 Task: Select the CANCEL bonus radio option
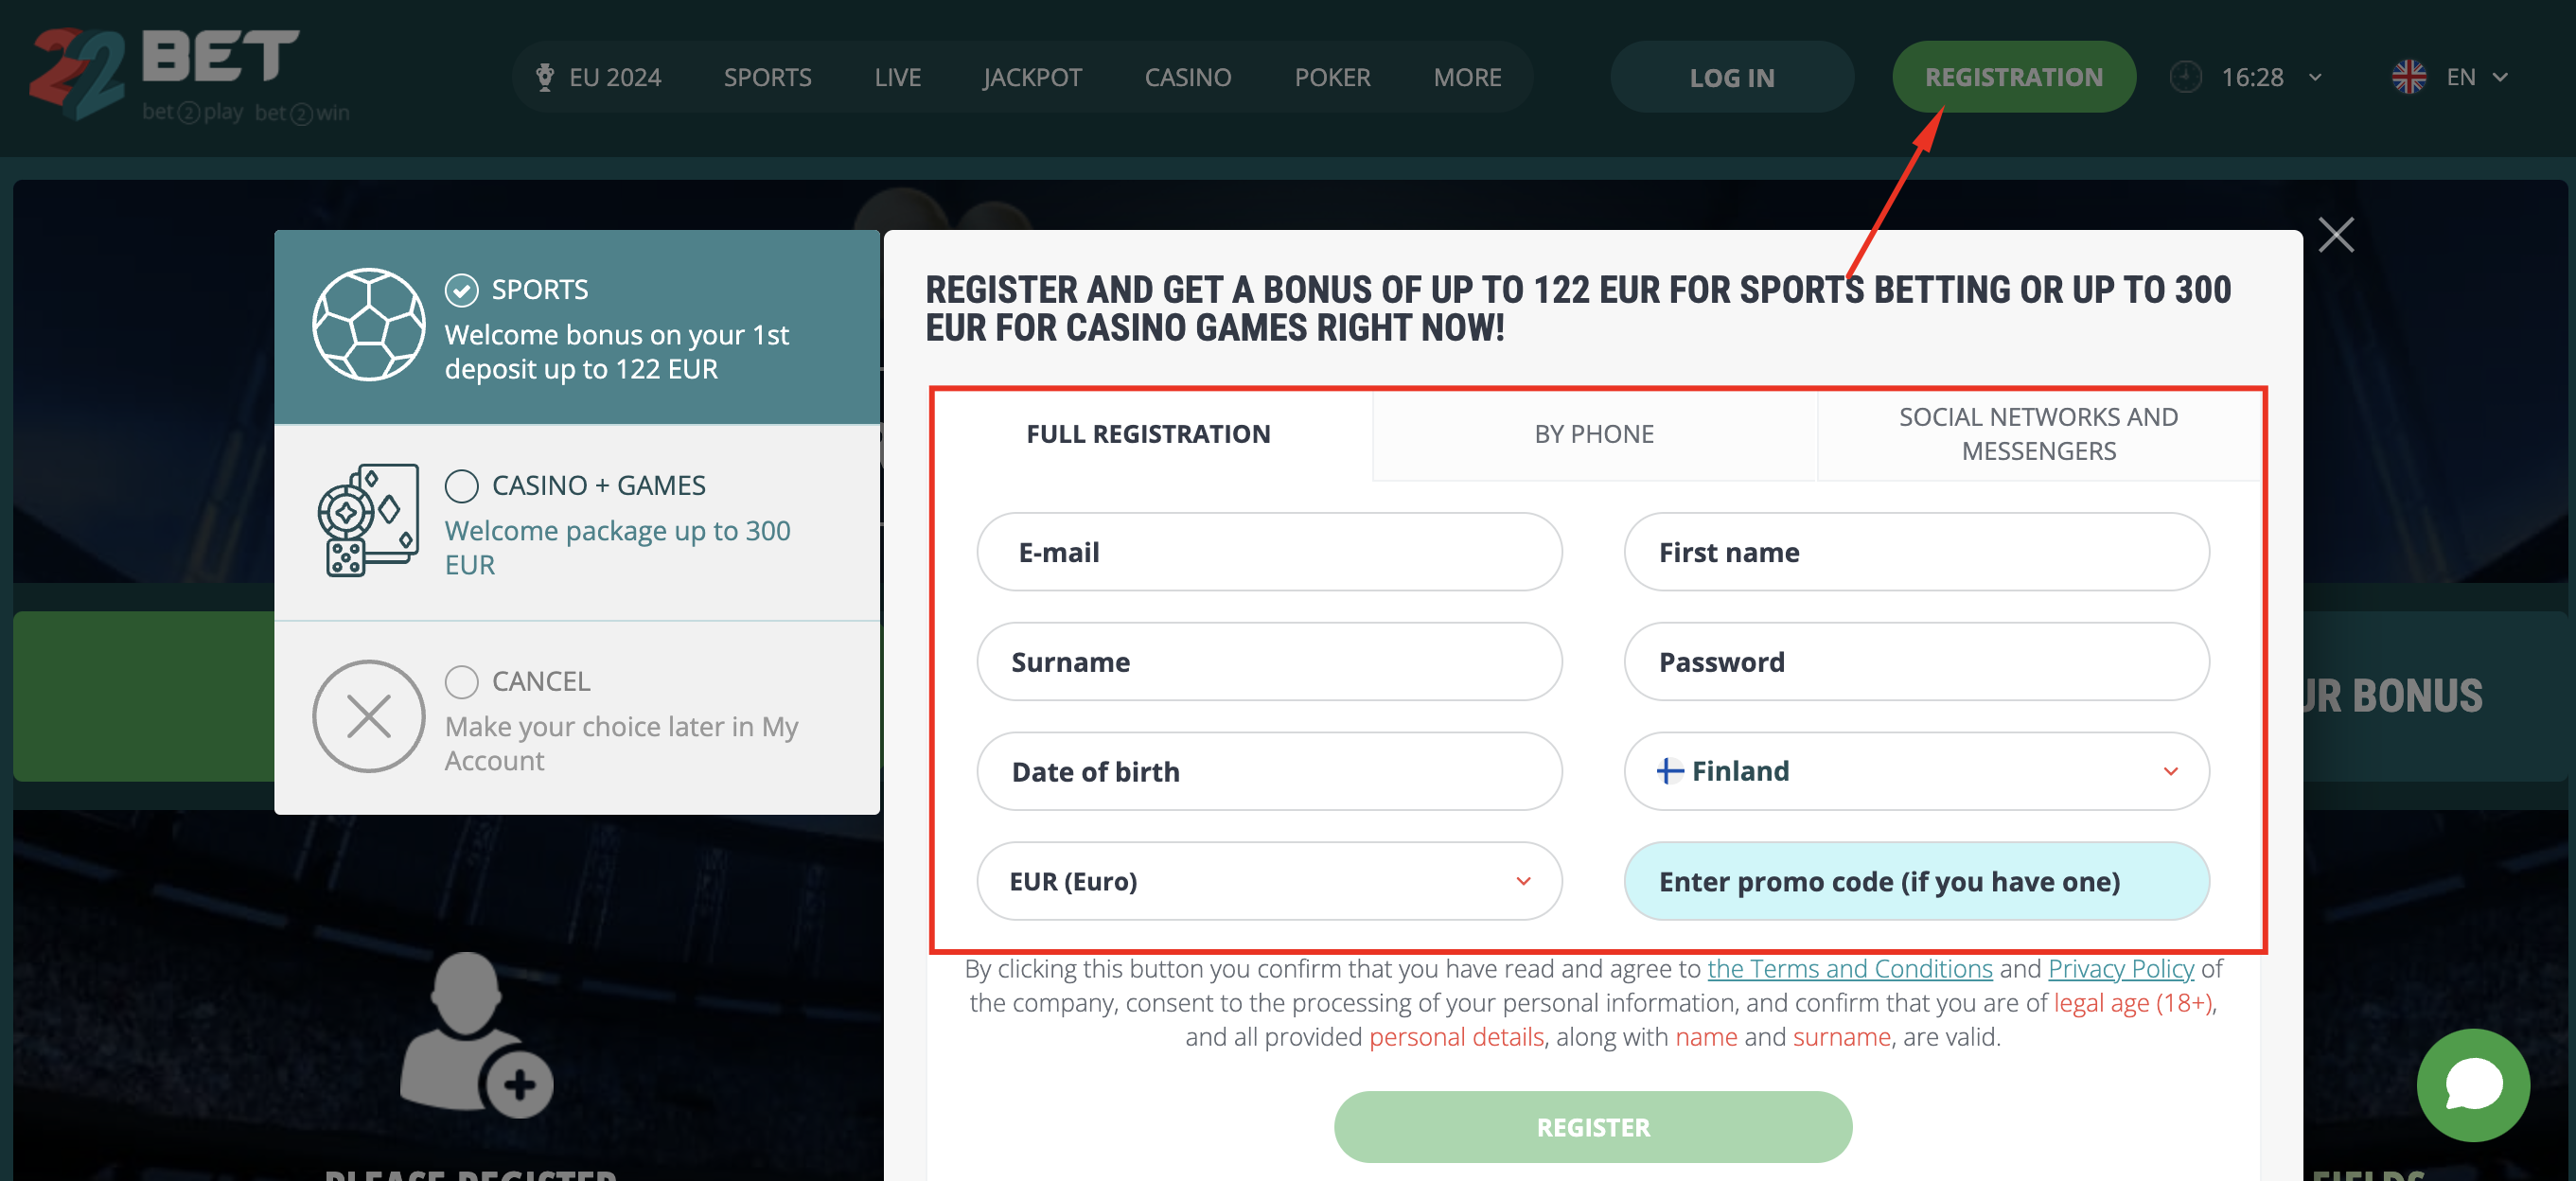pos(461,682)
